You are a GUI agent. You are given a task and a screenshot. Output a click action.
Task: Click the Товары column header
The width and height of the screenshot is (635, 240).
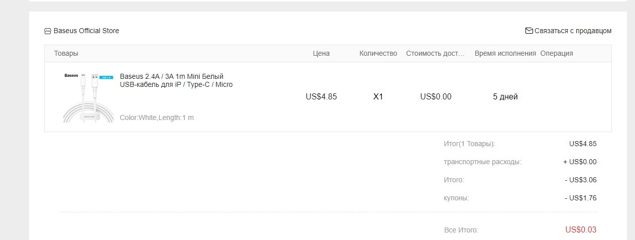(x=66, y=53)
